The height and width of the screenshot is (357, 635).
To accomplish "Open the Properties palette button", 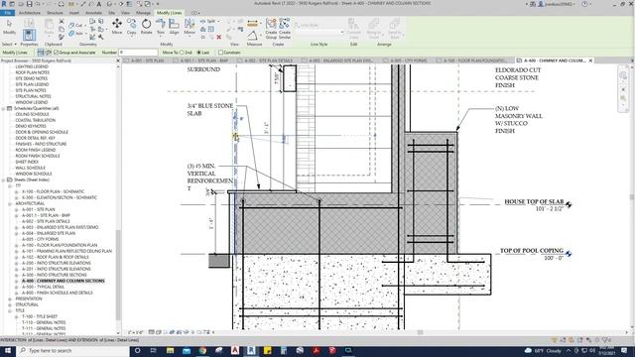I will (x=29, y=35).
